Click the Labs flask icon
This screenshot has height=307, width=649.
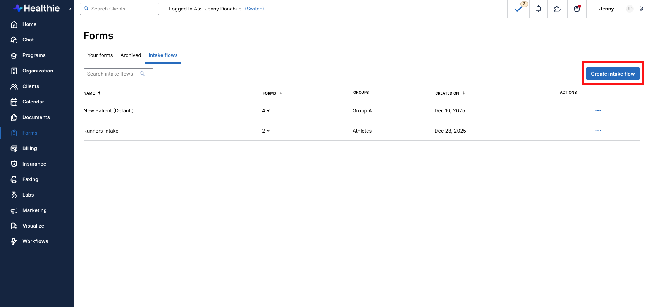(x=14, y=195)
